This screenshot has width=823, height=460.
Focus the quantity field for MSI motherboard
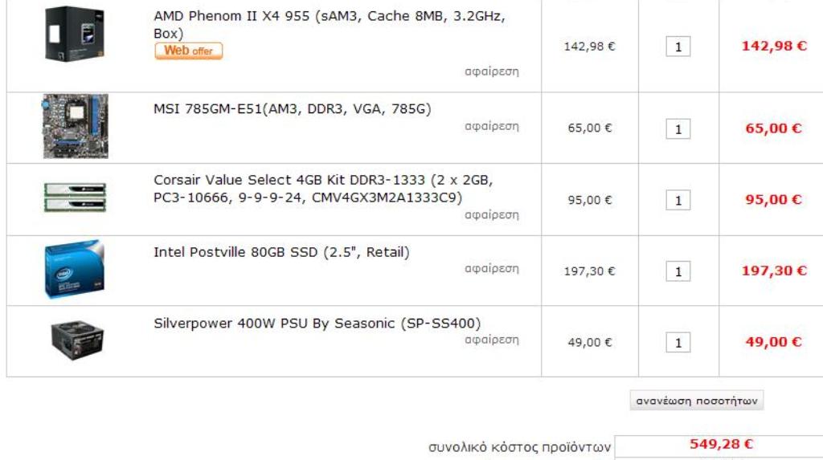[678, 129]
